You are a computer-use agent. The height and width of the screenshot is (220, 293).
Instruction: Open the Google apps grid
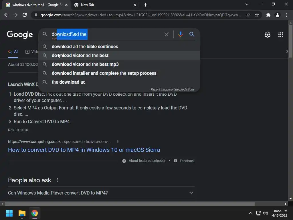pyautogui.click(x=280, y=35)
